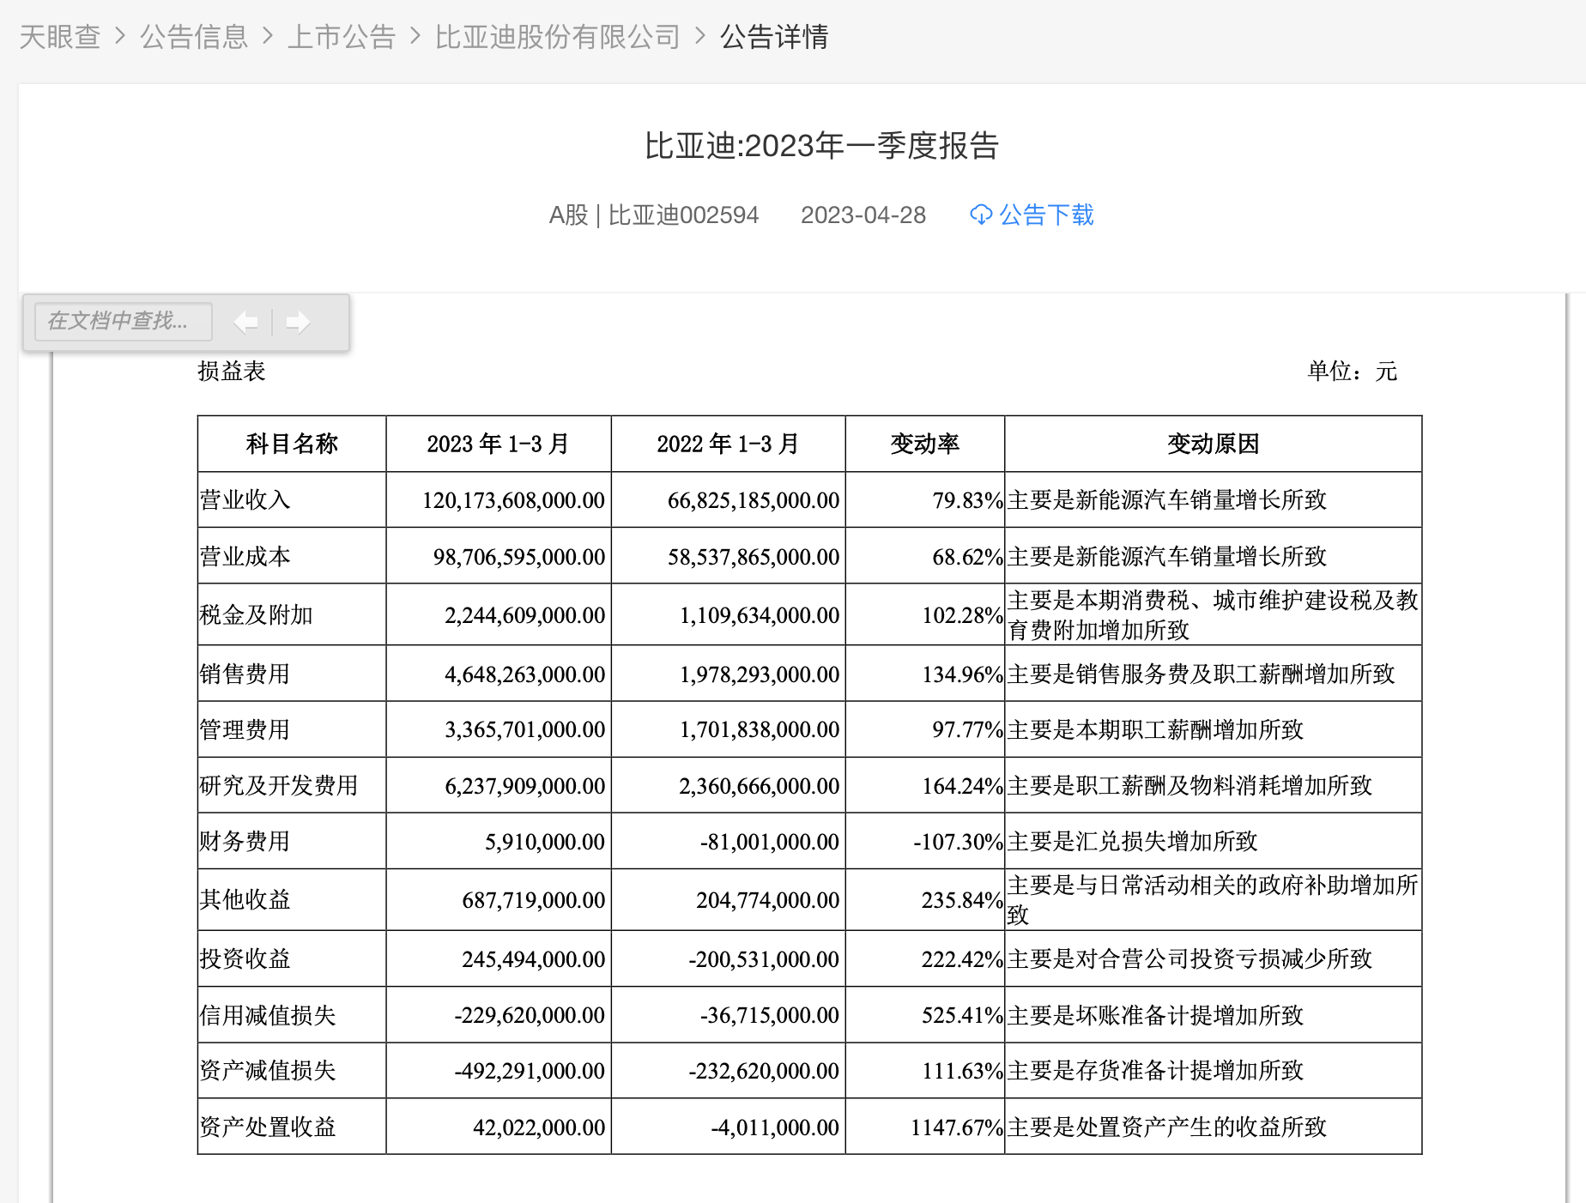Click the 102.28% change rate cell
This screenshot has width=1586, height=1203.
[963, 615]
